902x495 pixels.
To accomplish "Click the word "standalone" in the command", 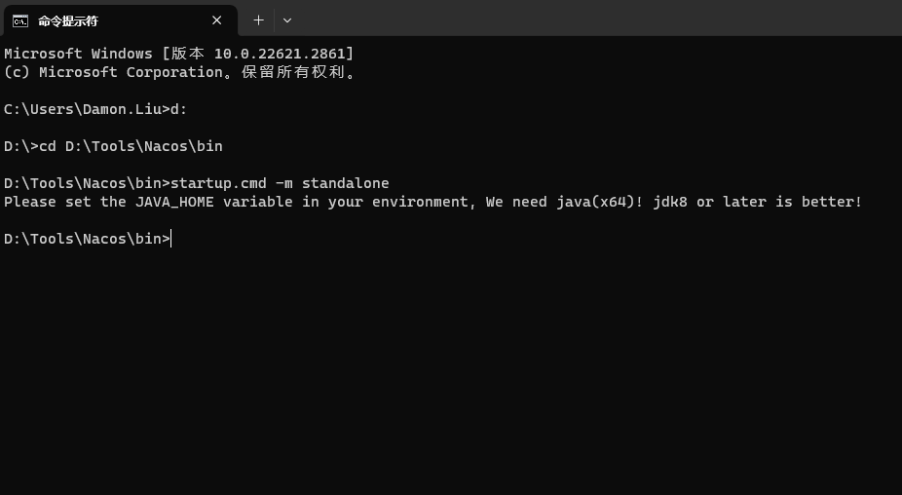I will [345, 183].
